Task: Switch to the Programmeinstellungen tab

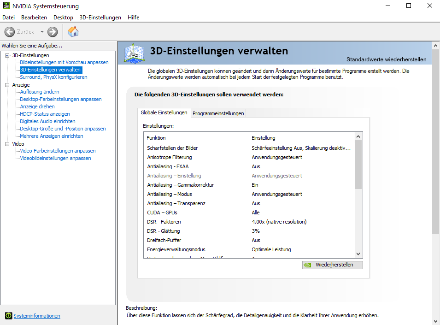Action: [x=218, y=113]
